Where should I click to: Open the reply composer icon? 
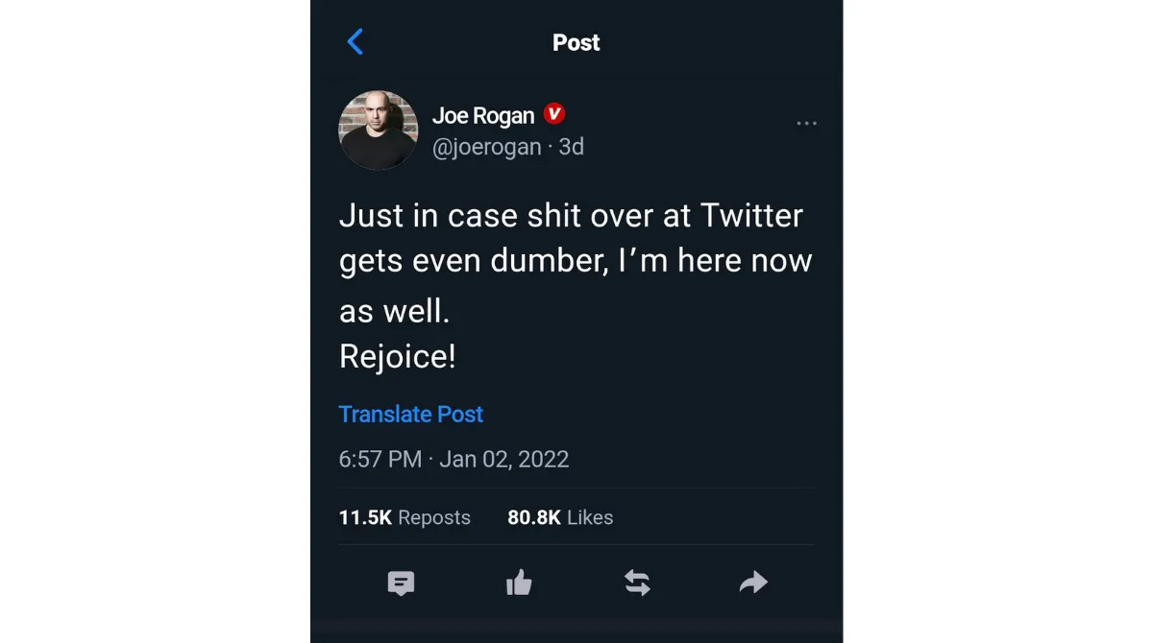coord(401,583)
